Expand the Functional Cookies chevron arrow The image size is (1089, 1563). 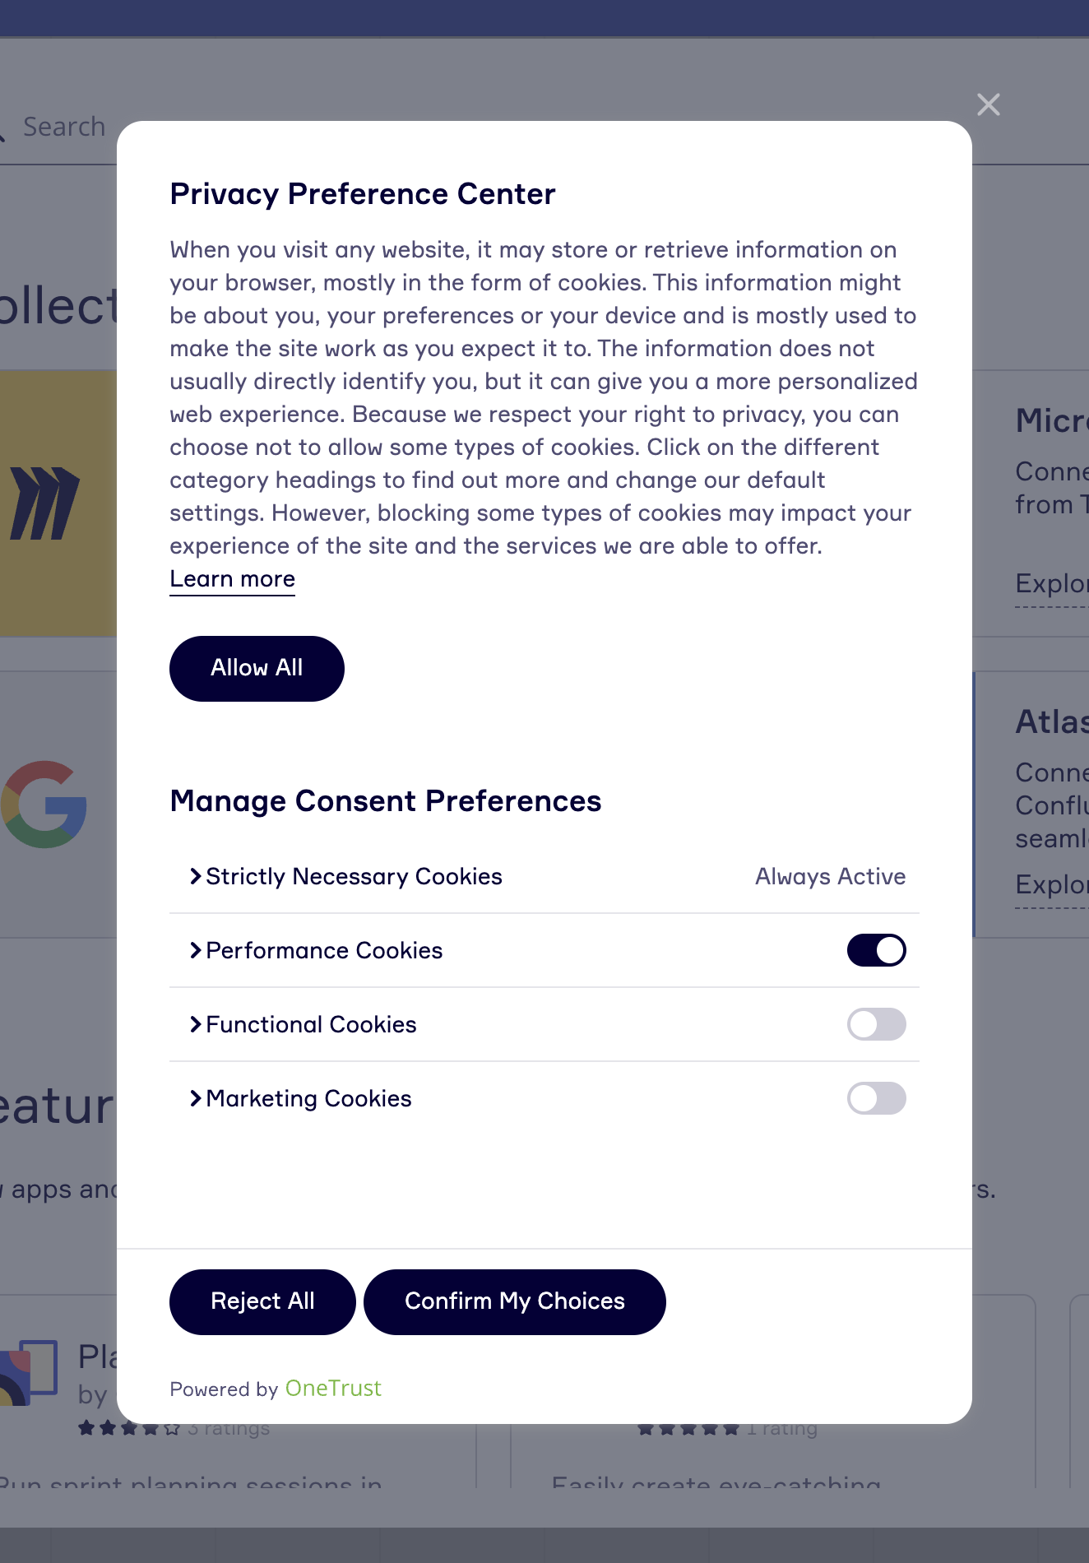click(195, 1024)
